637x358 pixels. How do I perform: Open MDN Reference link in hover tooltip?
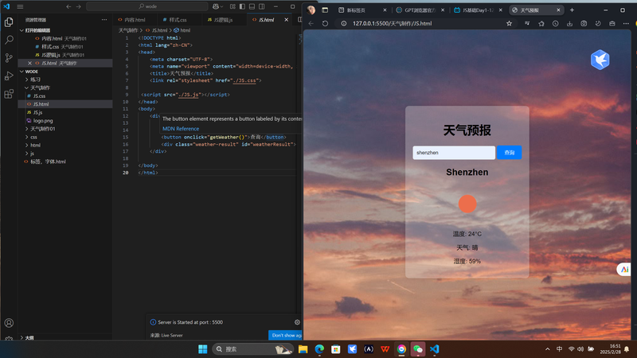click(x=181, y=129)
